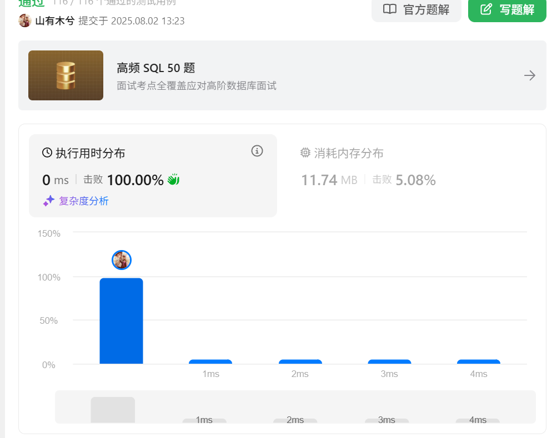Follow the arrow on SQL 50 card
Viewport: 547px width, 438px height.
pos(530,75)
